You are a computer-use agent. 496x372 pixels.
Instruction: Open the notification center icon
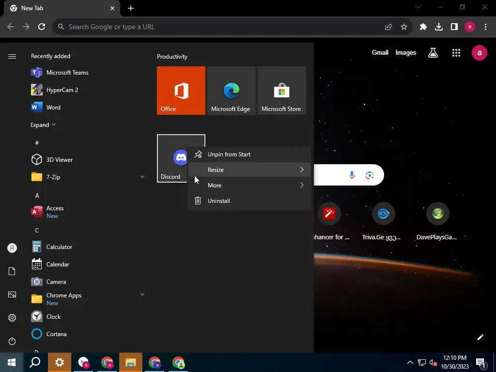481,362
